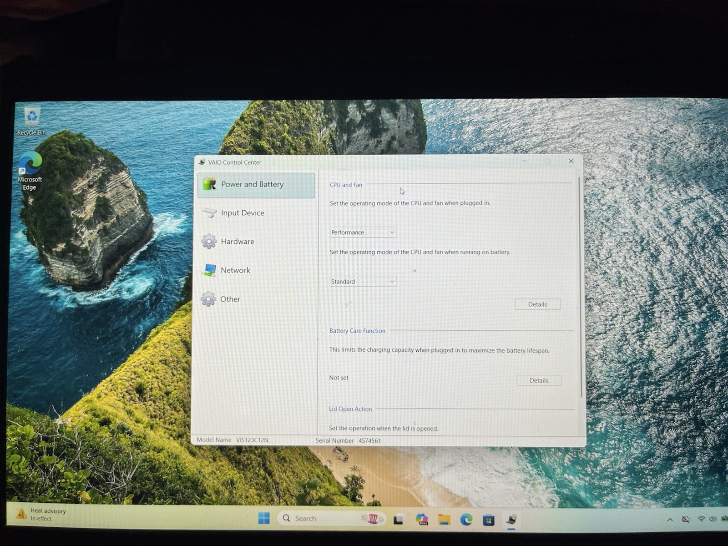Viewport: 728px width, 546px height.
Task: Click the Battery Care Function heading
Action: 357,331
